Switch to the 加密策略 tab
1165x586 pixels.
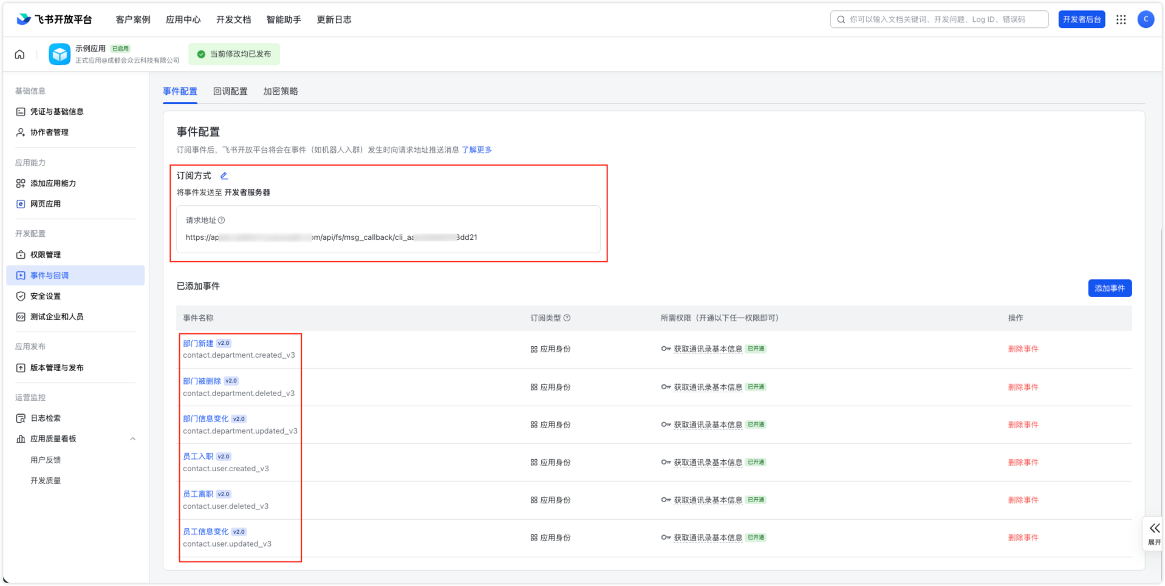pyautogui.click(x=281, y=92)
